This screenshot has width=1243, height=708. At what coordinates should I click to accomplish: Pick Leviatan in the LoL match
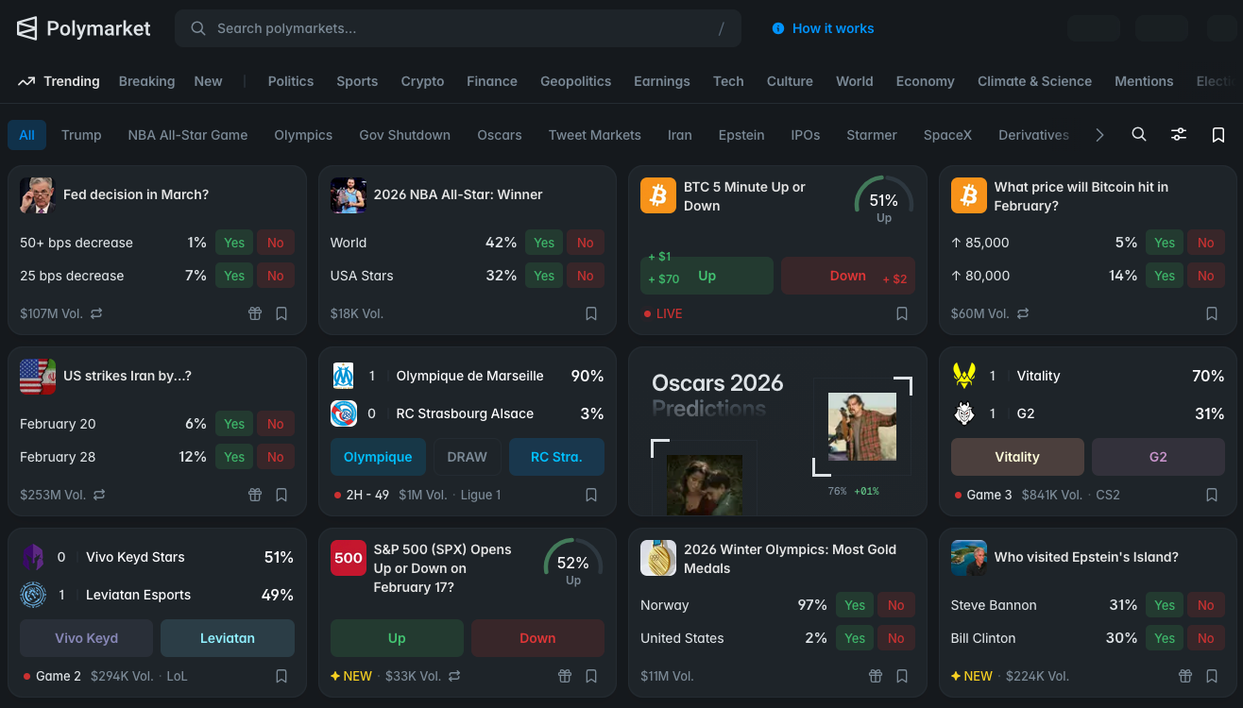click(x=228, y=638)
